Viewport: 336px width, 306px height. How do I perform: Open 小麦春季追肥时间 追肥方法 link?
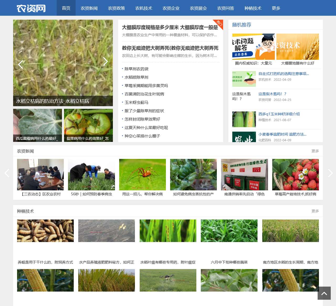(x=282, y=134)
